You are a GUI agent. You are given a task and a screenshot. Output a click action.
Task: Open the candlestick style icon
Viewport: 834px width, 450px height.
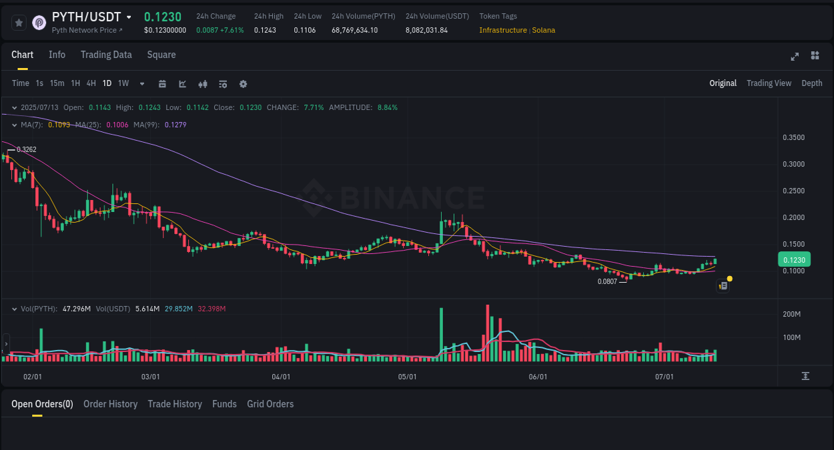pos(202,83)
